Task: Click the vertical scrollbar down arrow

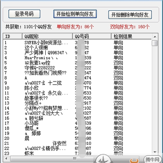Action: coord(155,152)
